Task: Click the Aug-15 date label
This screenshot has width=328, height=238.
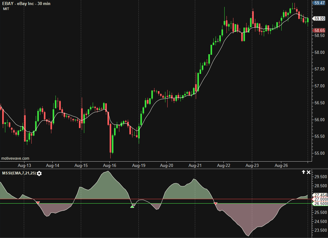Action: click(81, 165)
